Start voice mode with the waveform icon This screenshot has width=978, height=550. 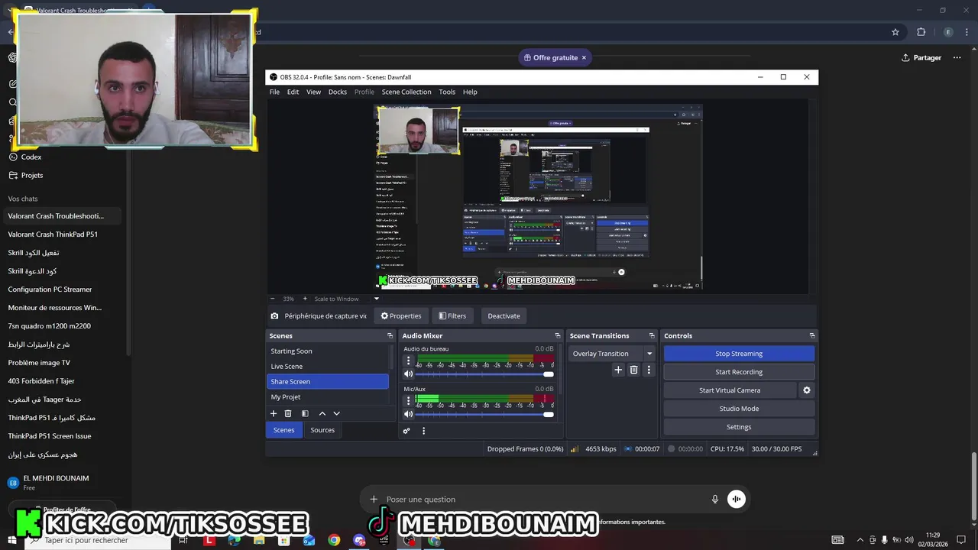coord(737,500)
